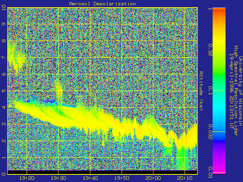Click the altitude label 0
Viewport: 243px width, 182px height.
point(3,174)
